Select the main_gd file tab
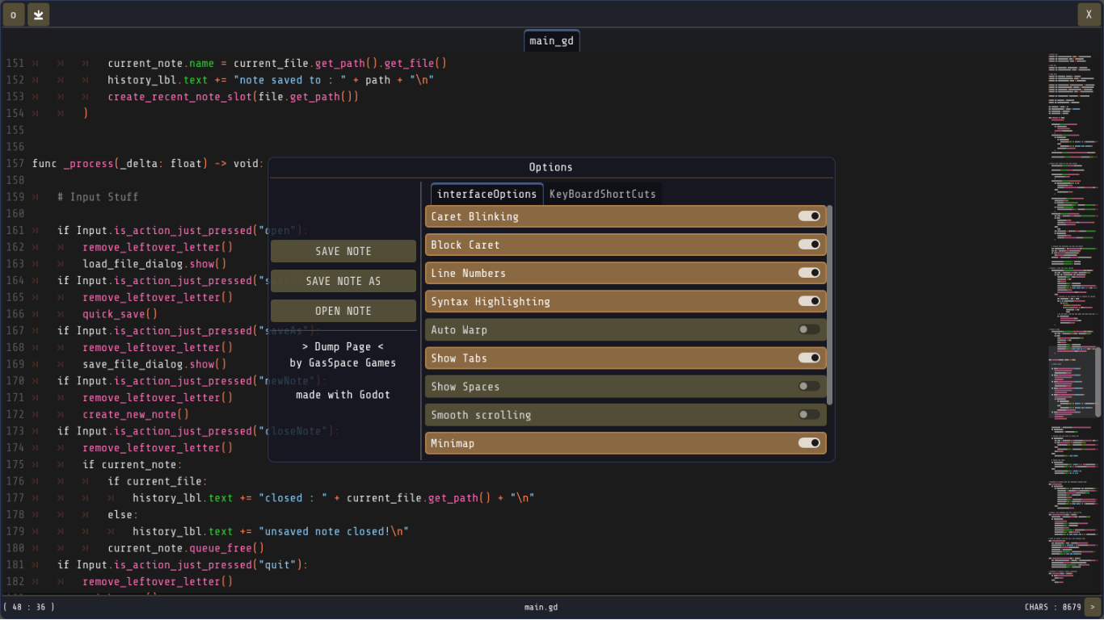Image resolution: width=1104 pixels, height=620 pixels. pos(551,40)
